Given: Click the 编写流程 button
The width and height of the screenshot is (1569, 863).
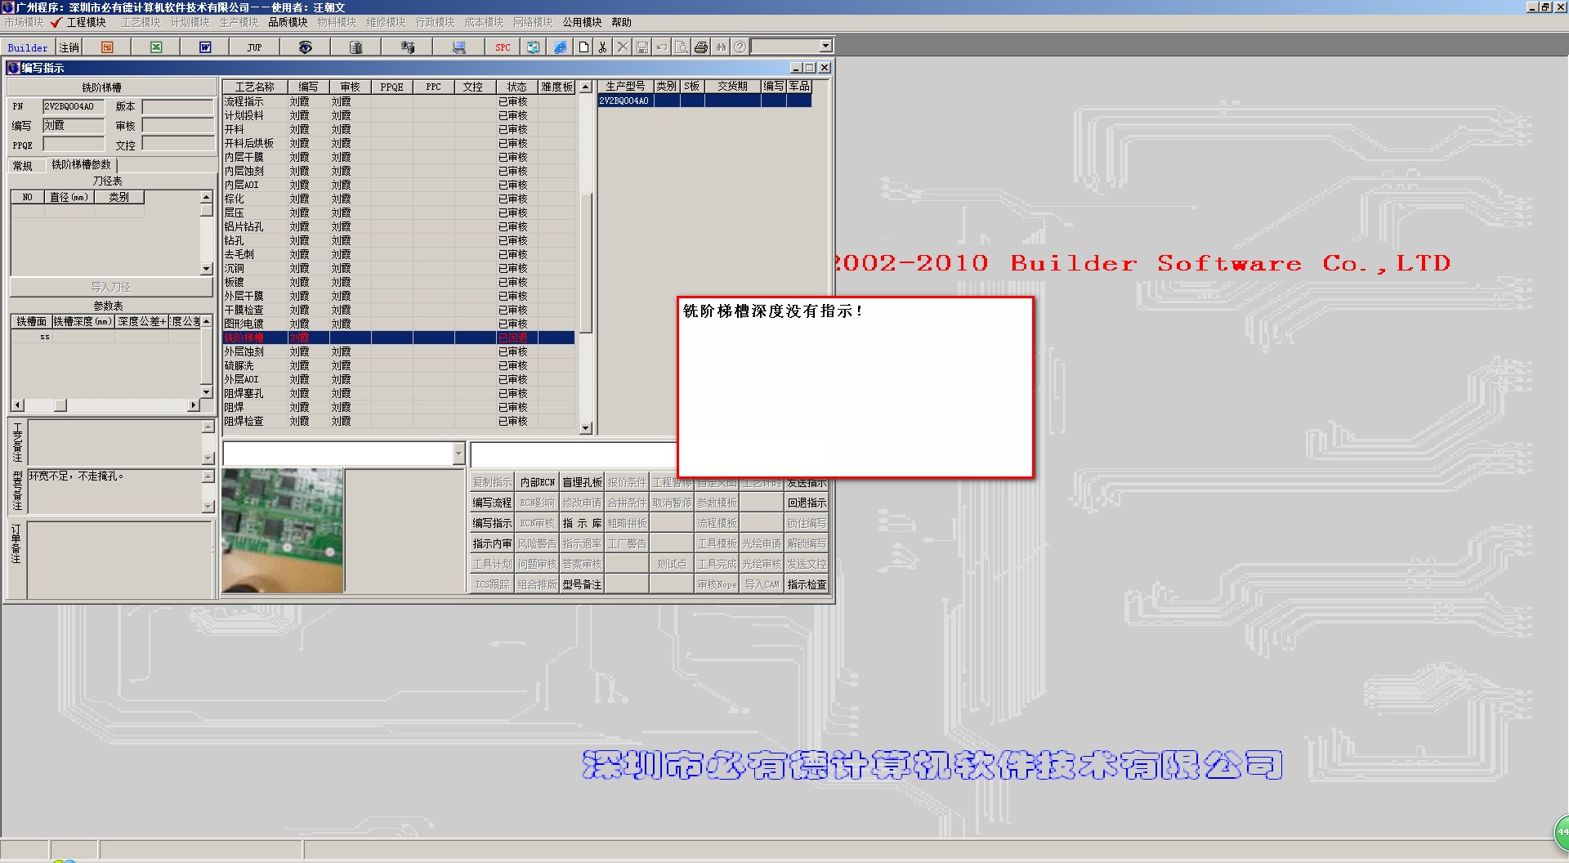Looking at the screenshot, I should click(492, 503).
